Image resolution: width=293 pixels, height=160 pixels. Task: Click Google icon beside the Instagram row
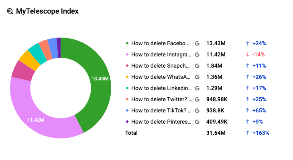coord(197,54)
